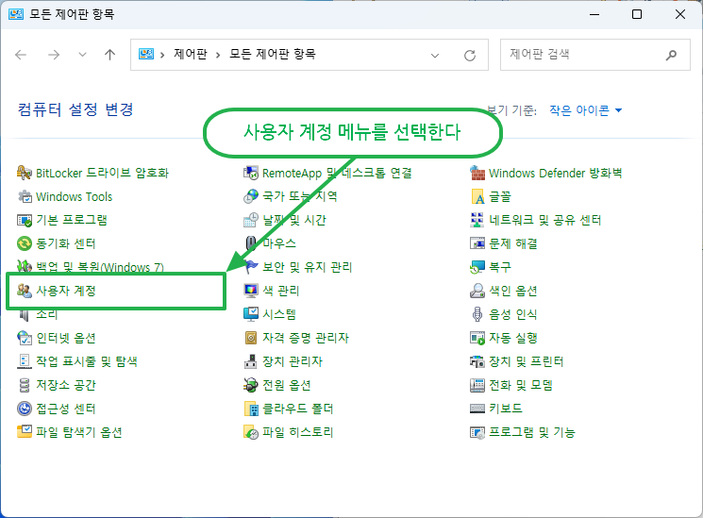Screen dimensions: 703x518
Task: Expand the chevron before 제어판 in address bar
Action: pos(162,55)
